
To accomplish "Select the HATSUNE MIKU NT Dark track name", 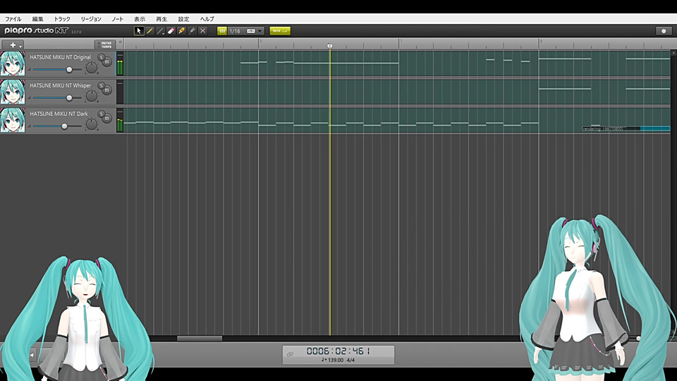I will coord(59,114).
